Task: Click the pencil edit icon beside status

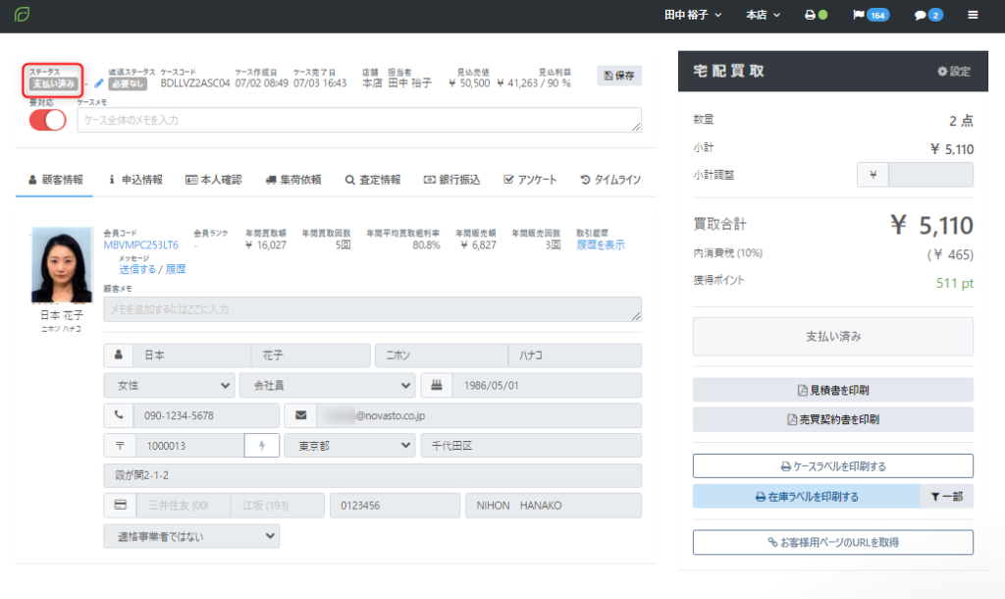Action: click(x=98, y=83)
